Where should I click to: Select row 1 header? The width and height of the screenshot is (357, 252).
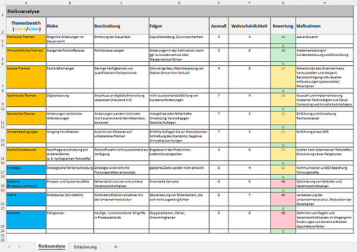point(2,11)
